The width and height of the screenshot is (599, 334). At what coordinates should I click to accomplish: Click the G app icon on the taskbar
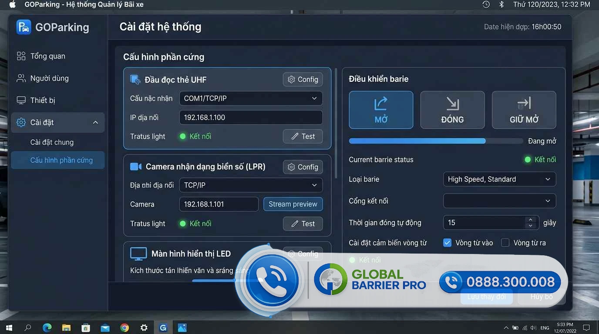coord(163,327)
